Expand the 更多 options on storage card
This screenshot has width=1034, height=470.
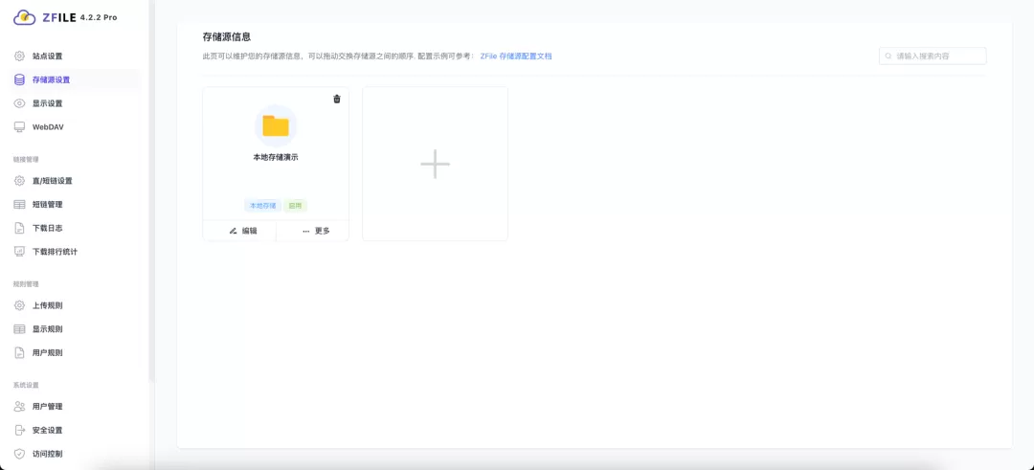(314, 231)
